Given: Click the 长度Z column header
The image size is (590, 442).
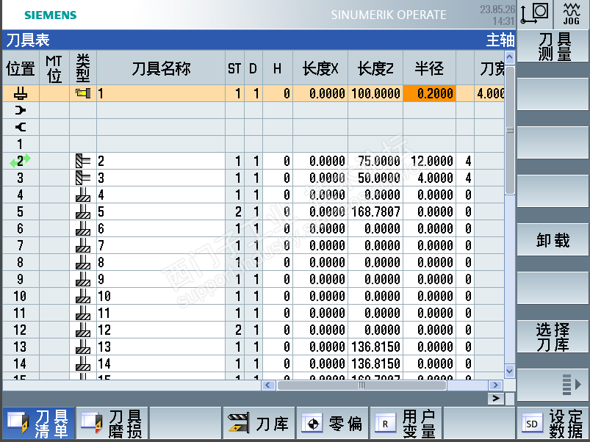Looking at the screenshot, I should point(375,68).
